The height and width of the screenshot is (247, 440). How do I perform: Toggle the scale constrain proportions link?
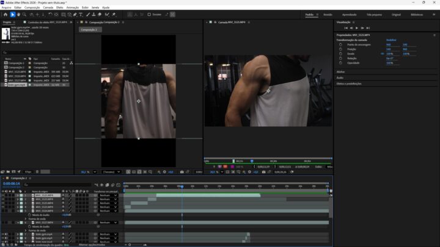(382, 54)
